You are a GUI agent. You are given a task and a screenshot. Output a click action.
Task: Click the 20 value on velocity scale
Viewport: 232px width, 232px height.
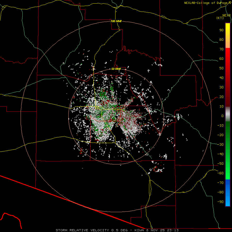tap(221, 97)
